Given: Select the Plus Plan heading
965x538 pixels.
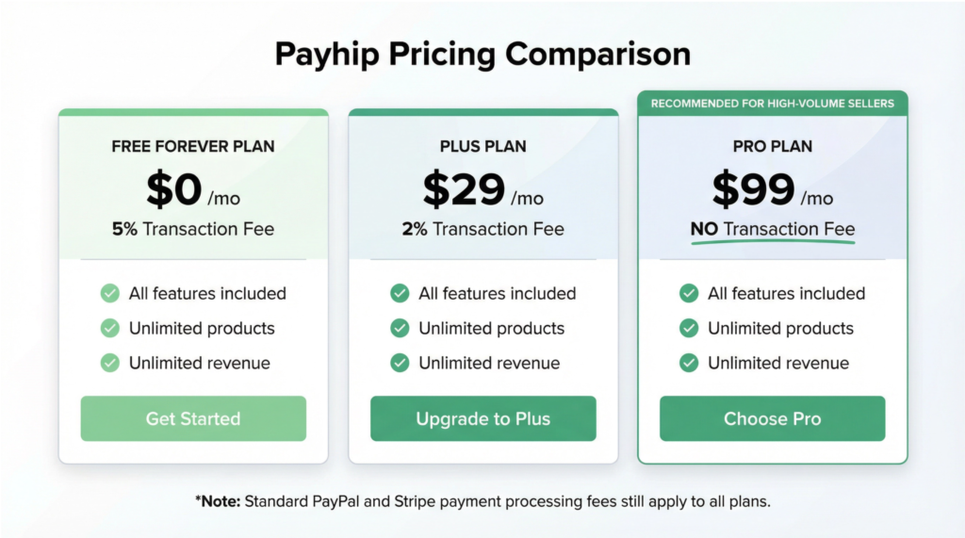Looking at the screenshot, I should pos(482,147).
